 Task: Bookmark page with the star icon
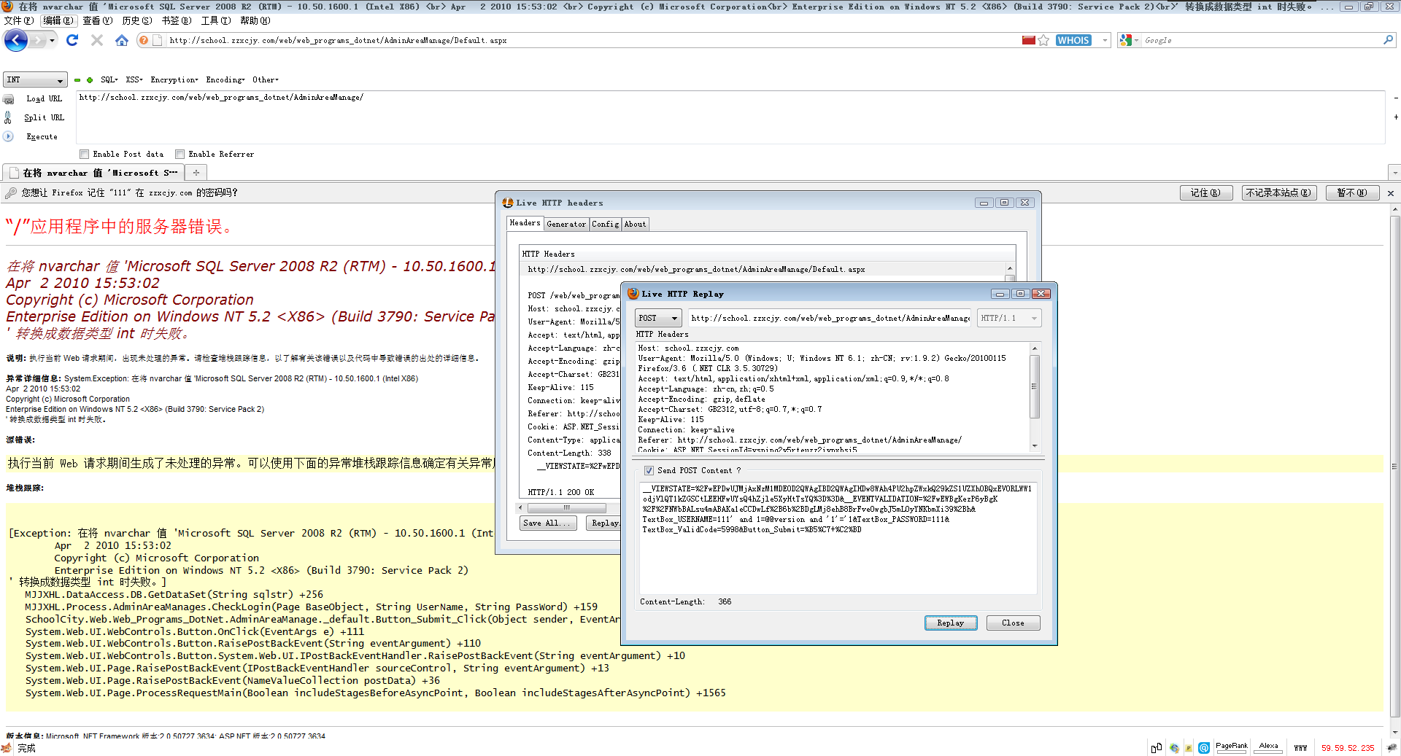[1043, 40]
